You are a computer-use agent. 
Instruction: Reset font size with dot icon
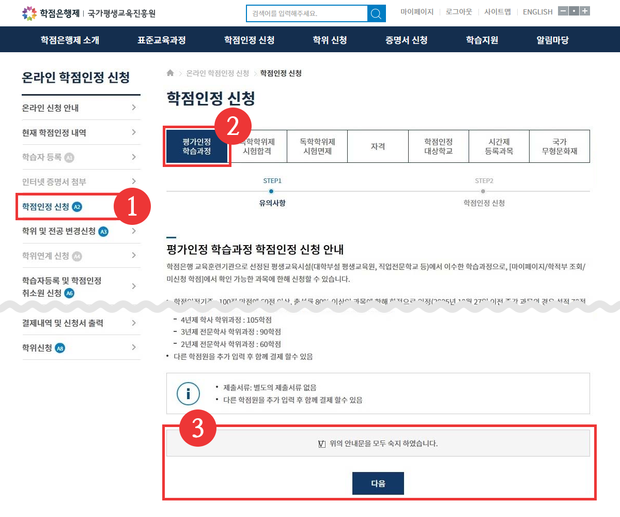pyautogui.click(x=574, y=11)
